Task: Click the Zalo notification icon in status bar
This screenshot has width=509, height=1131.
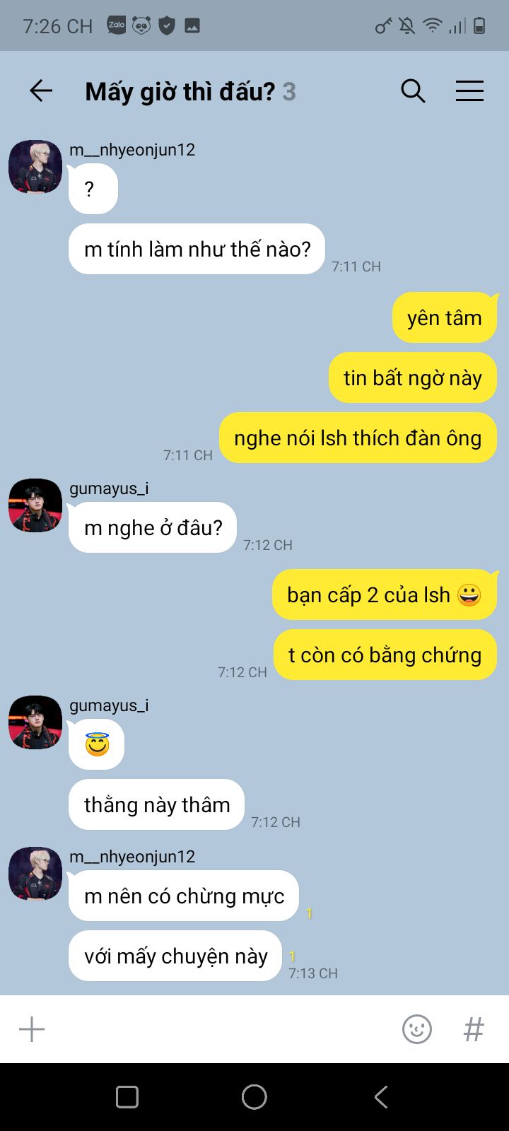Action: (x=117, y=25)
